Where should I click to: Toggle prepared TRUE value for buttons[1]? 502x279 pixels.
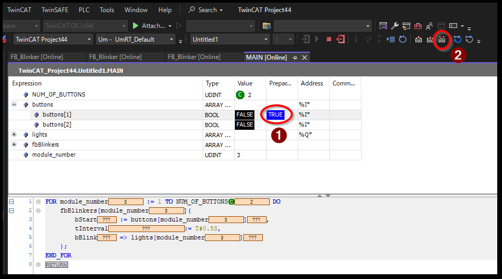pos(276,114)
